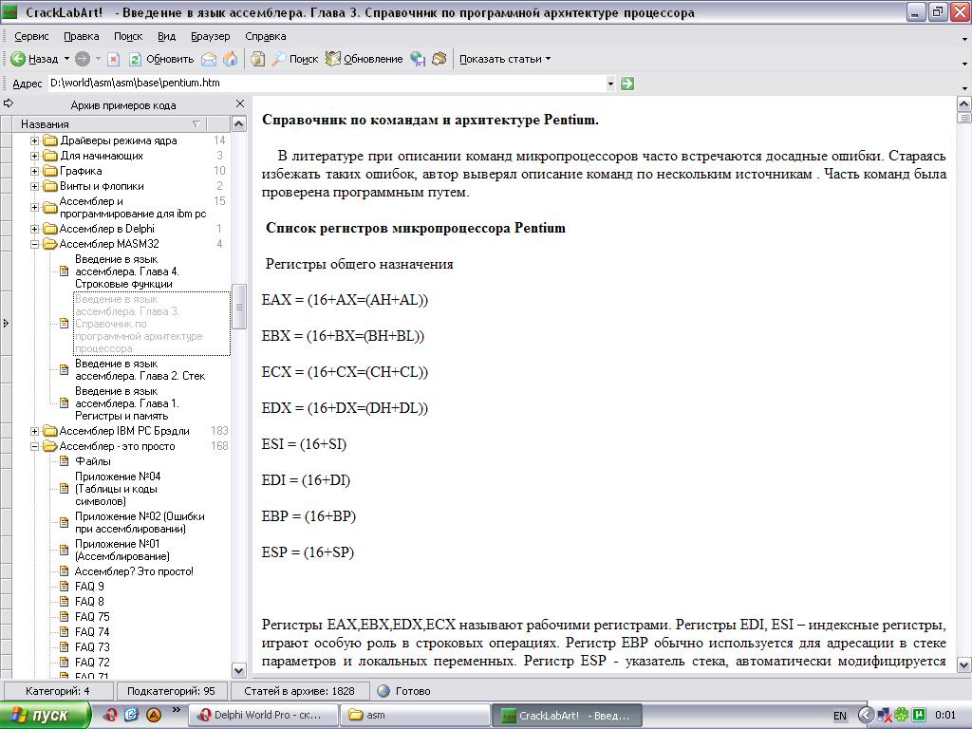Click the folder icon of Ассемблер IBM PC Брэдли

(50, 431)
